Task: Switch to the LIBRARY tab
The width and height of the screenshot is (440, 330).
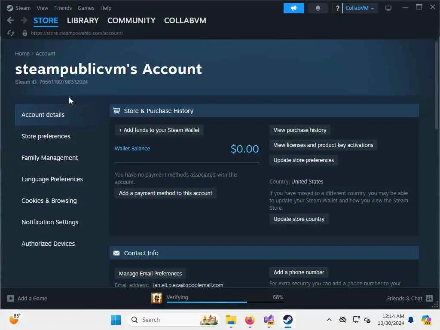Action: click(83, 21)
